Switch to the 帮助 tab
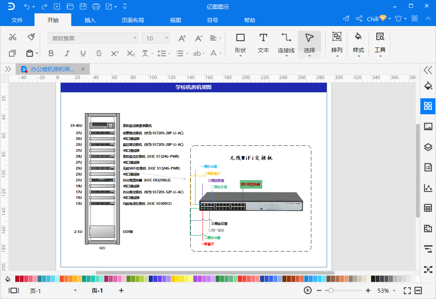The height and width of the screenshot is (299, 436). point(250,20)
